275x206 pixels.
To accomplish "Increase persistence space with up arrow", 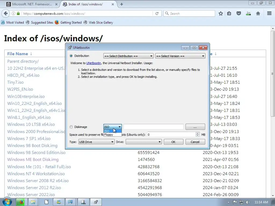I will (x=197, y=134).
